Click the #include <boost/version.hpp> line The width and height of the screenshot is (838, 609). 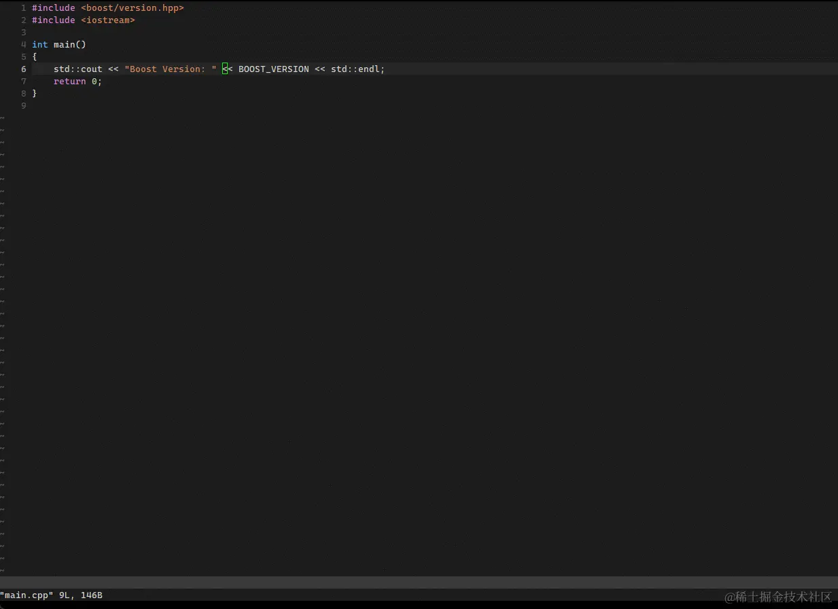click(108, 7)
